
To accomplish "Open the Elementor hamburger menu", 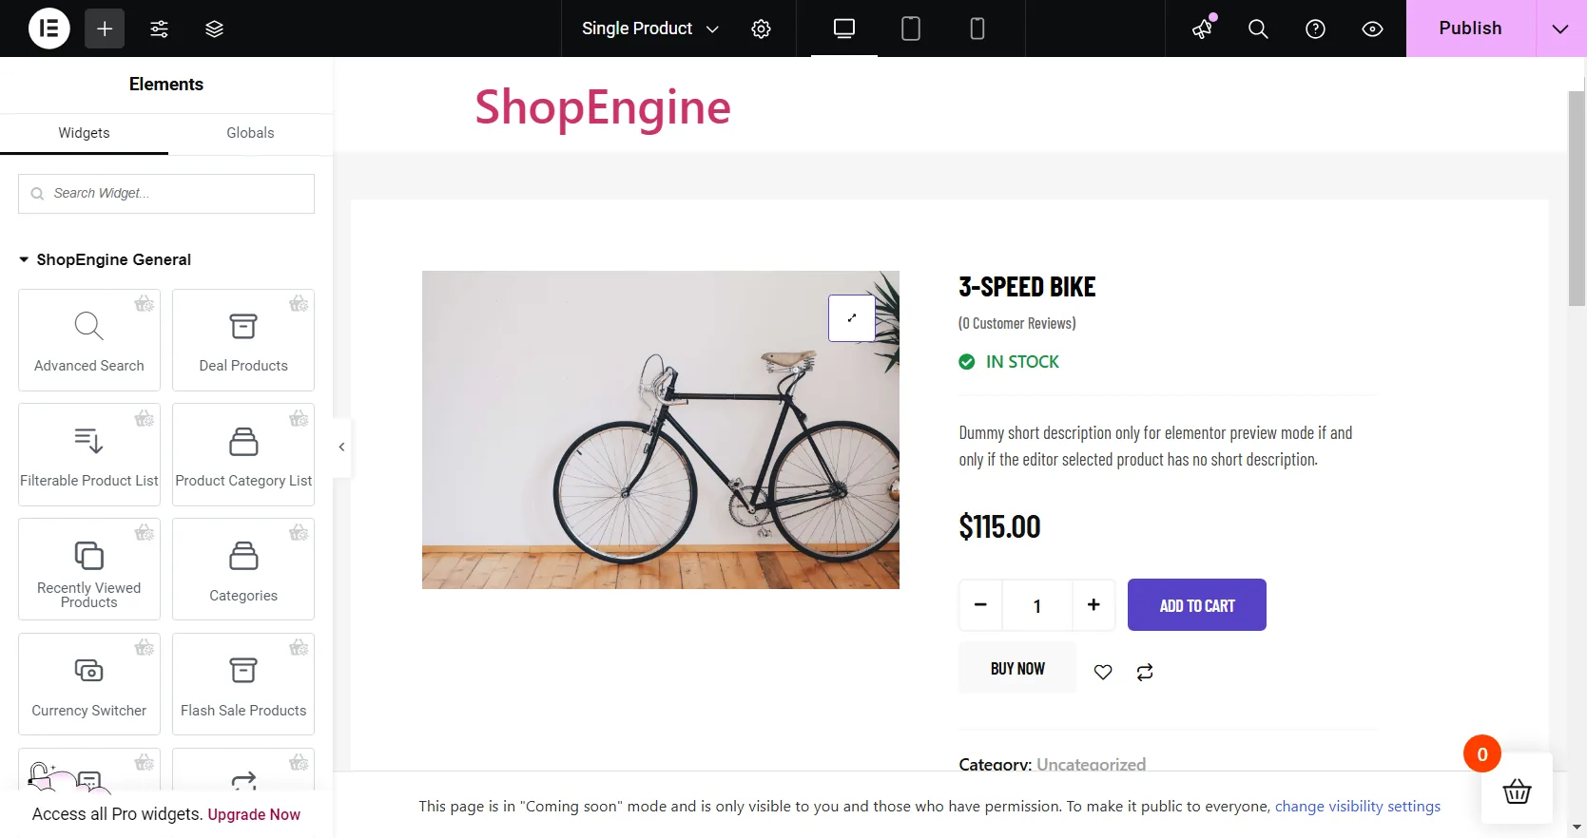I will (x=48, y=29).
